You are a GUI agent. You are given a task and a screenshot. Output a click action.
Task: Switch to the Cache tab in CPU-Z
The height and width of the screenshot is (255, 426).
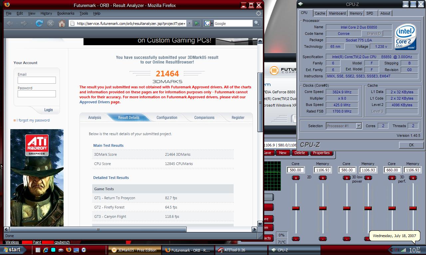click(x=320, y=13)
